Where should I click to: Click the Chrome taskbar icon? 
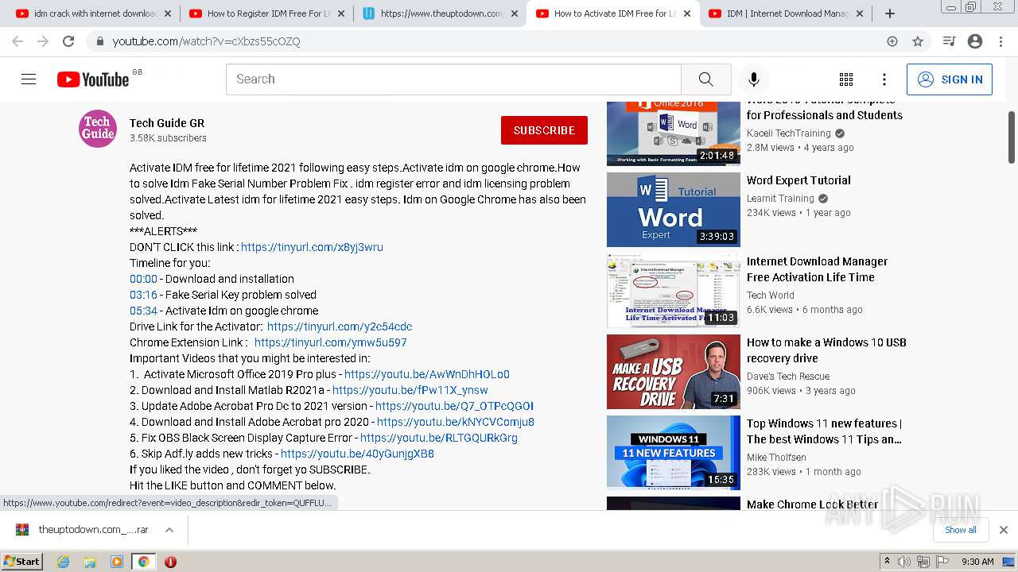(x=143, y=562)
